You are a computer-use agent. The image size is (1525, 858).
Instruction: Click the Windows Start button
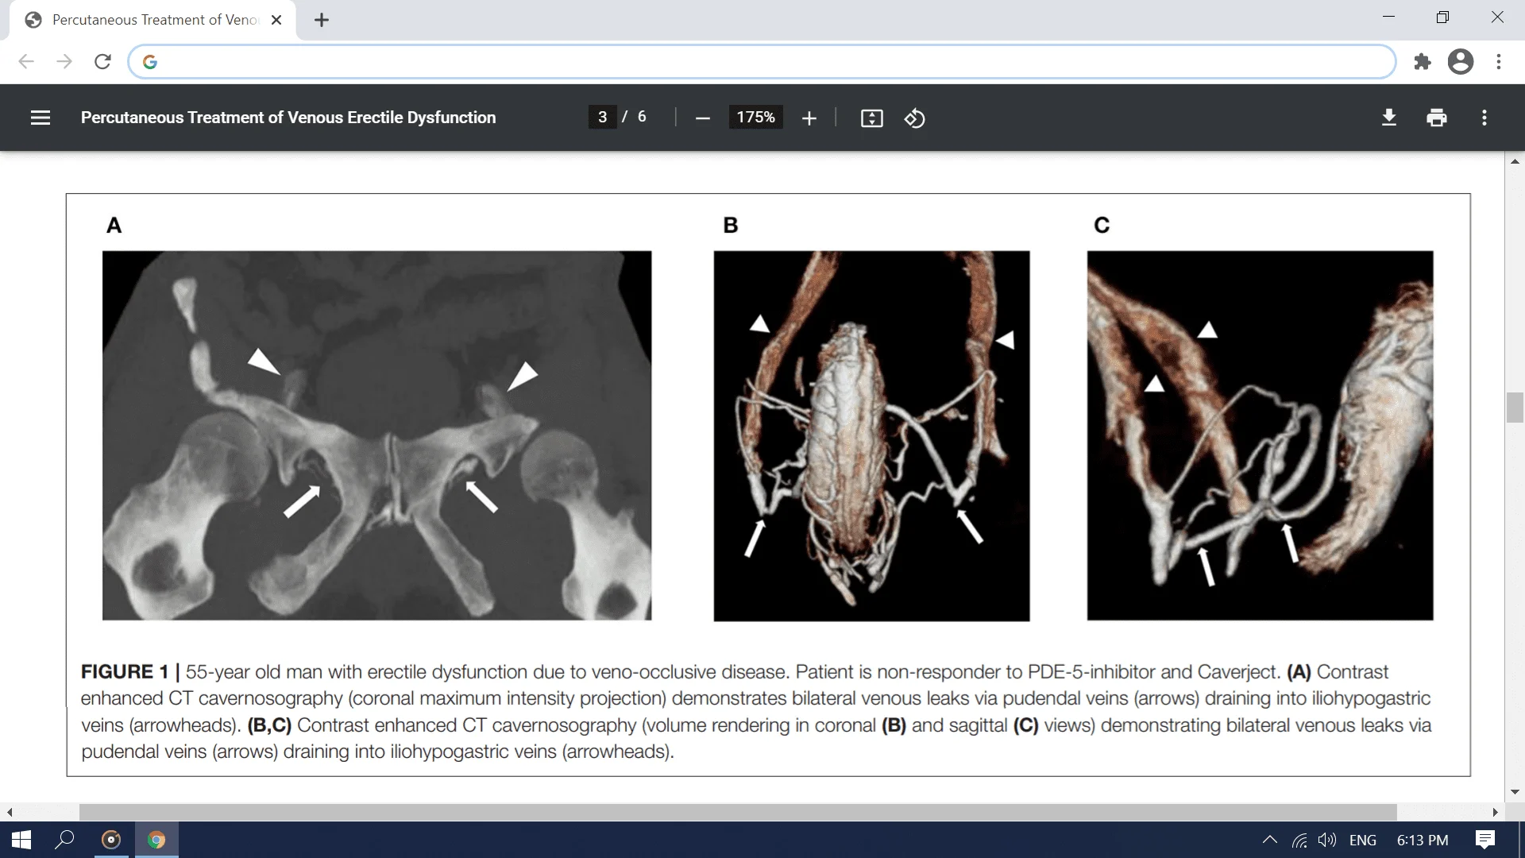click(x=21, y=840)
